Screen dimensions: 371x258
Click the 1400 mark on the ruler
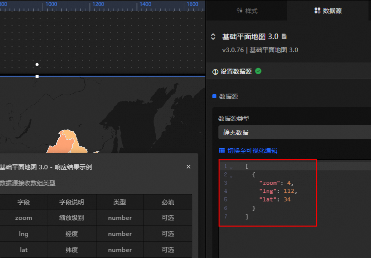(145, 4)
